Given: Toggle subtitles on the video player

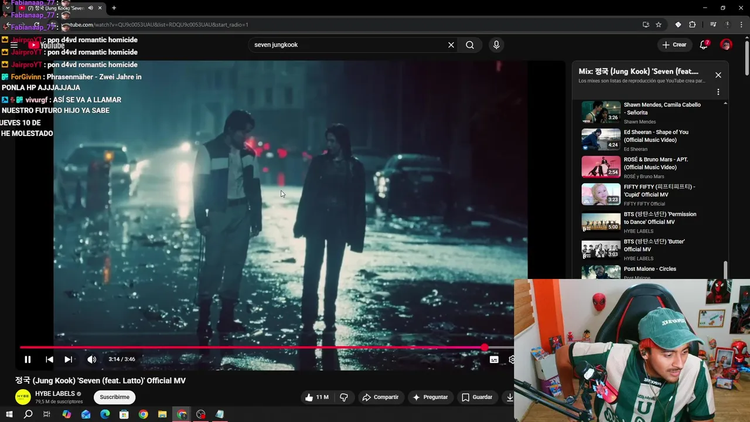Looking at the screenshot, I should click(x=494, y=359).
